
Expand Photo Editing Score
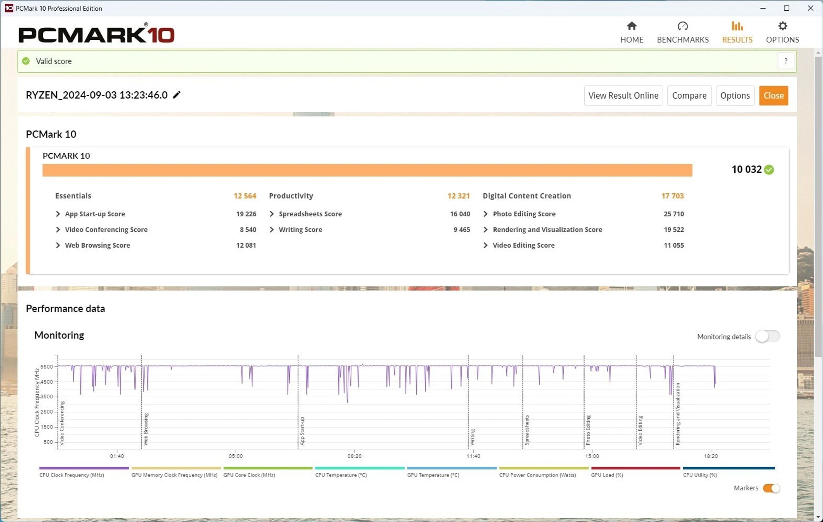tap(486, 214)
